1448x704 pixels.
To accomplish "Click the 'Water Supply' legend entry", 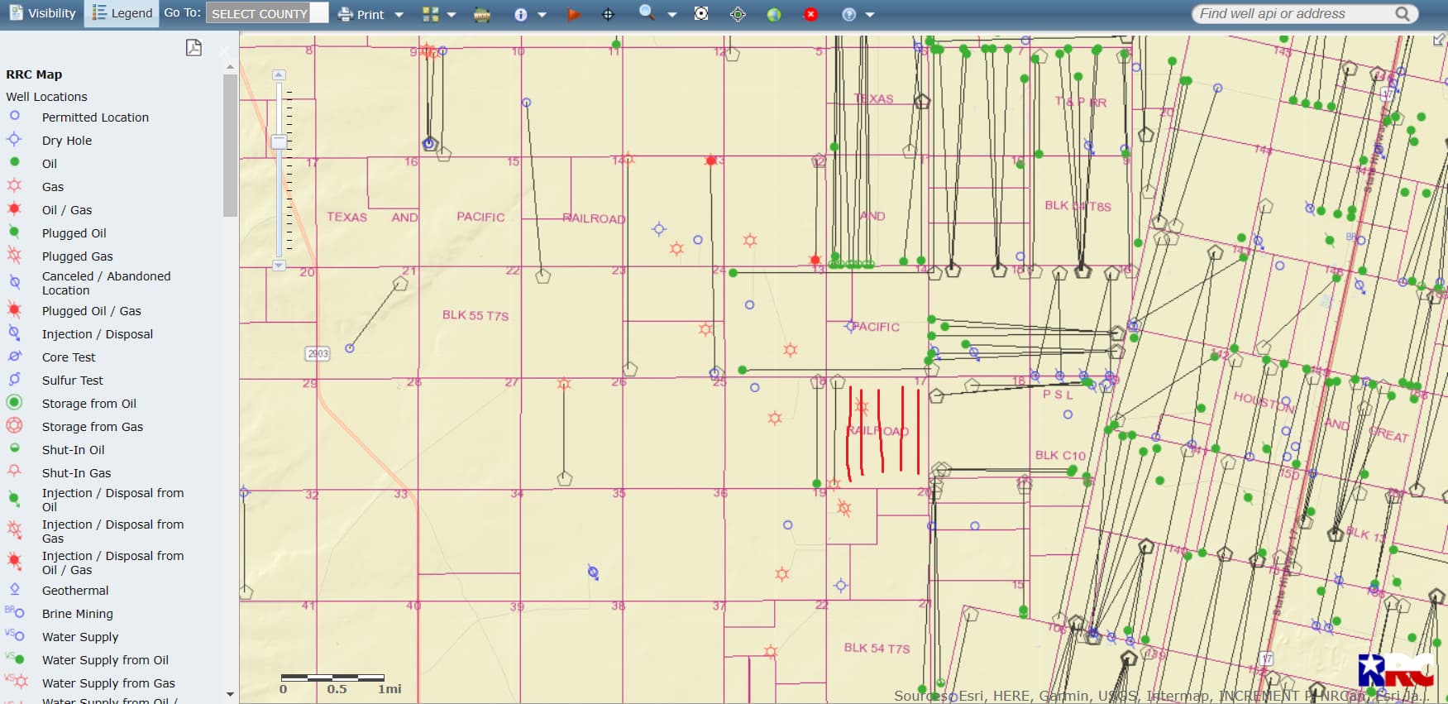I will [x=80, y=637].
